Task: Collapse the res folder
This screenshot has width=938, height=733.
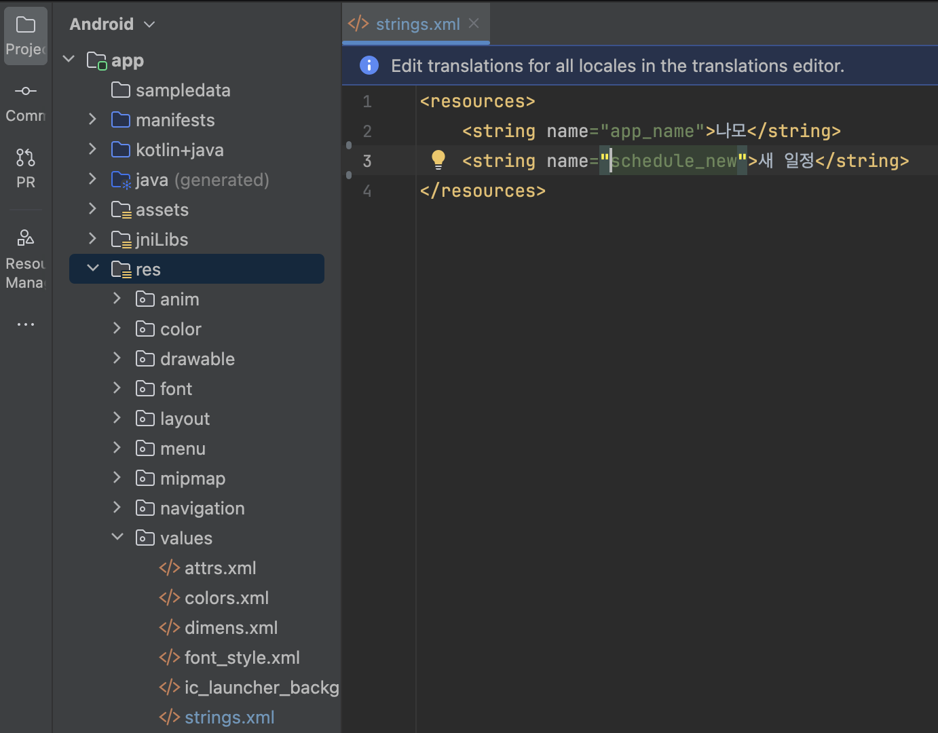Action: click(x=93, y=269)
